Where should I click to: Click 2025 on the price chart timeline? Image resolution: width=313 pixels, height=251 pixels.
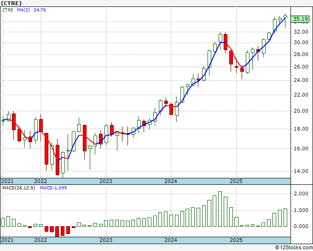click(x=236, y=181)
